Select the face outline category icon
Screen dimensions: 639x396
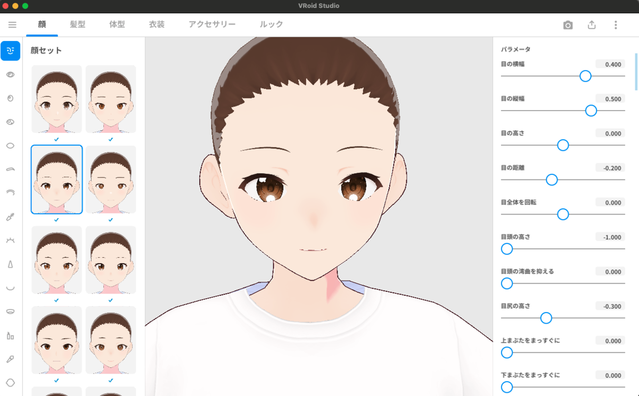(10, 382)
